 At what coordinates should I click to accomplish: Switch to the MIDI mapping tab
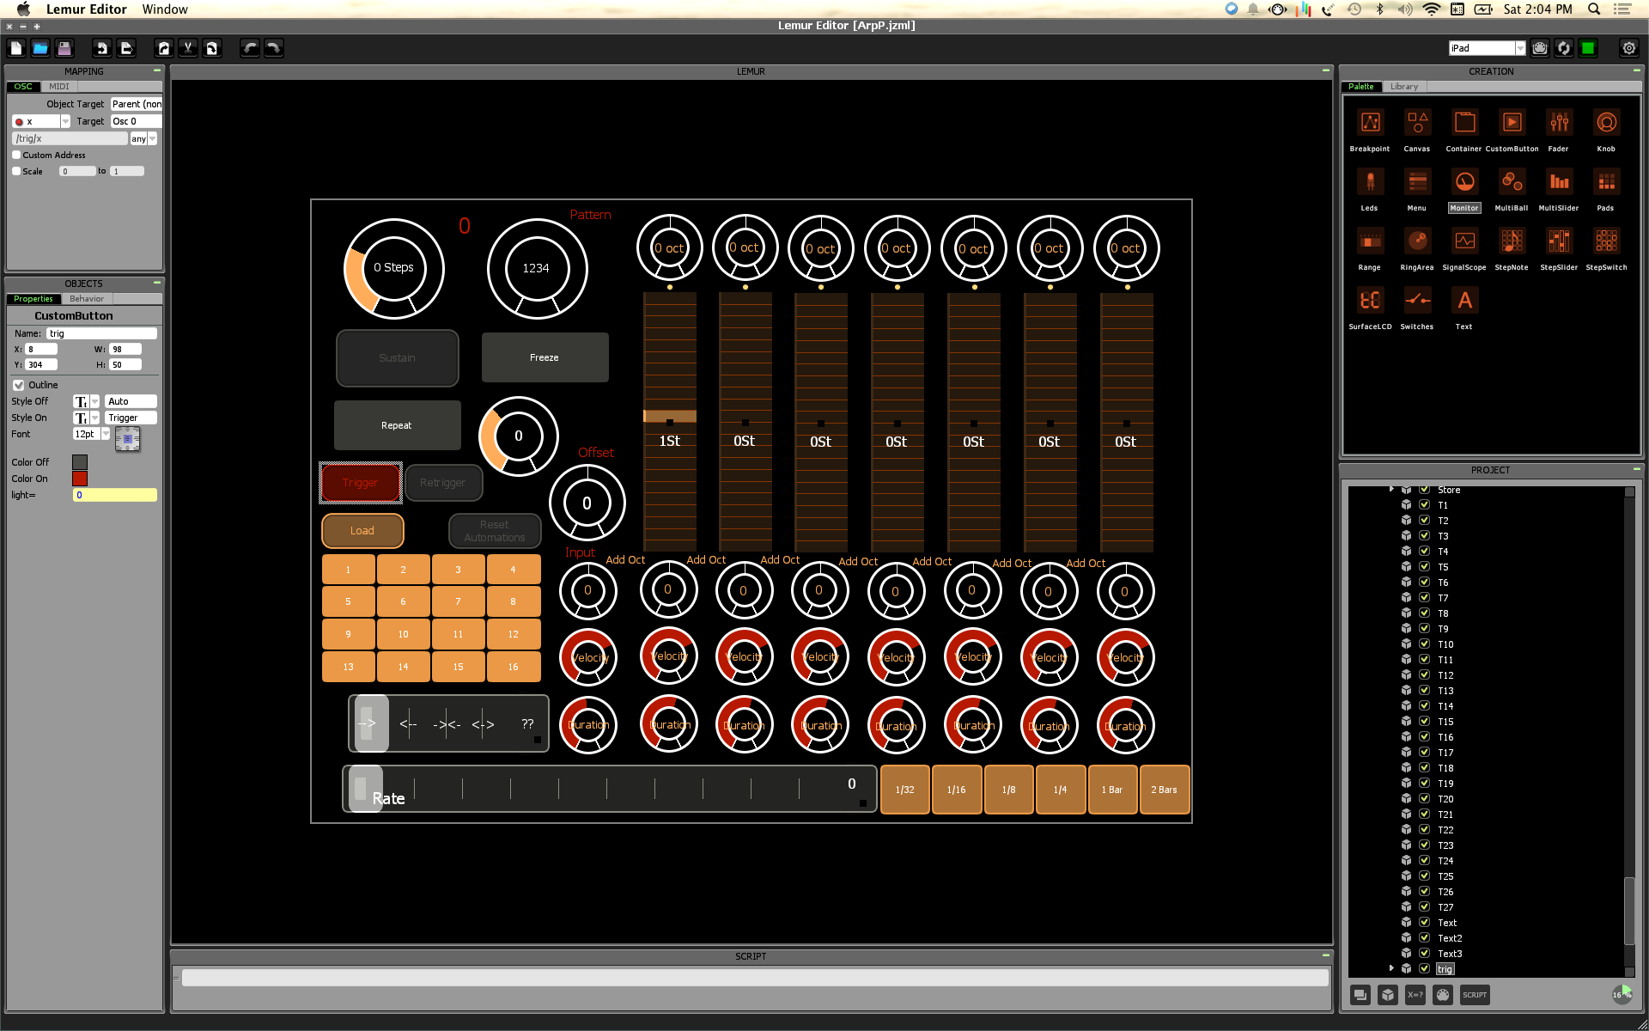point(58,87)
